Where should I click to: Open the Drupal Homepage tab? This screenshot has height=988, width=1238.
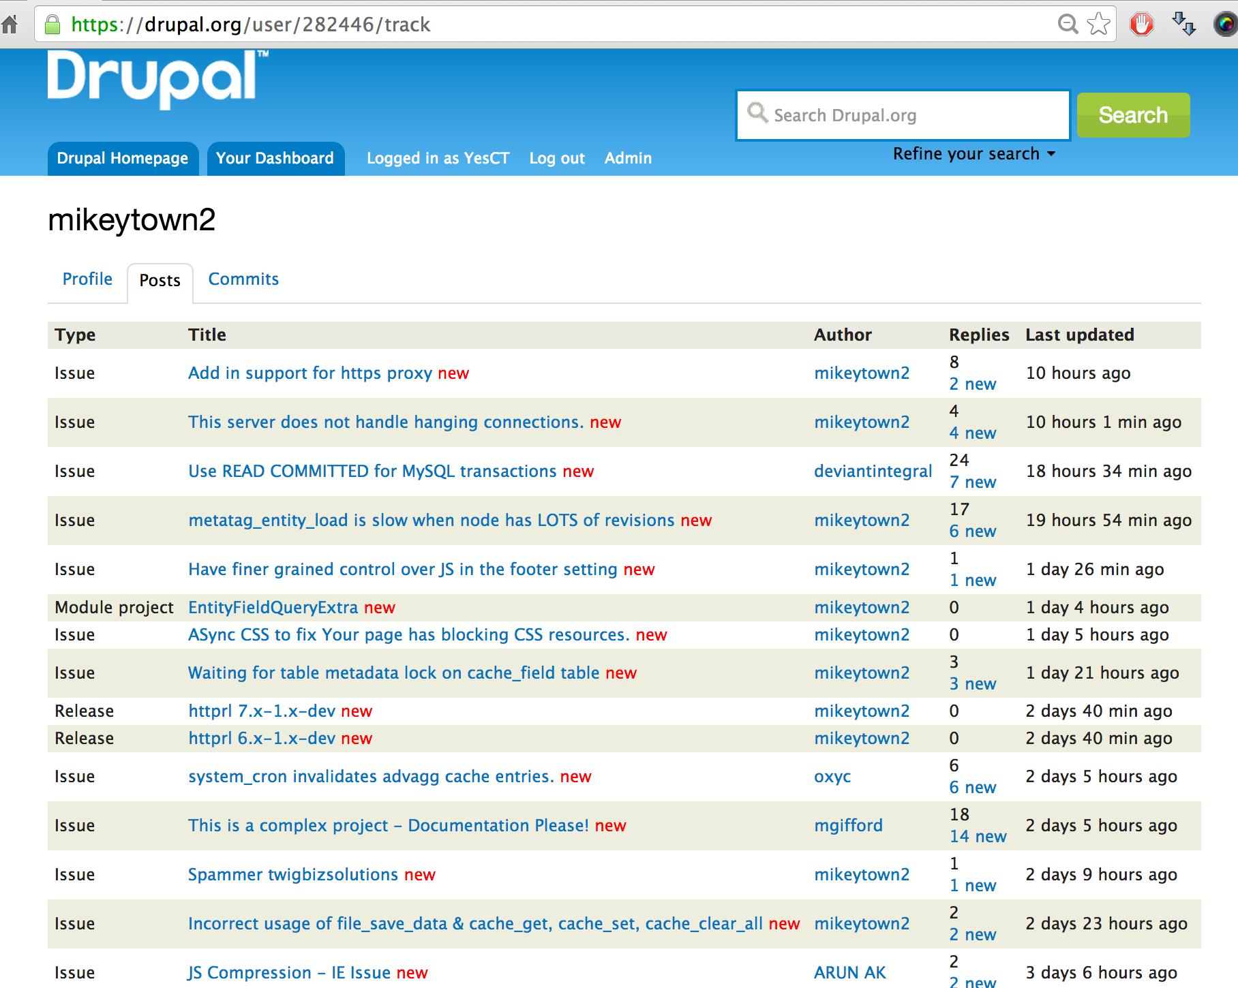click(123, 159)
